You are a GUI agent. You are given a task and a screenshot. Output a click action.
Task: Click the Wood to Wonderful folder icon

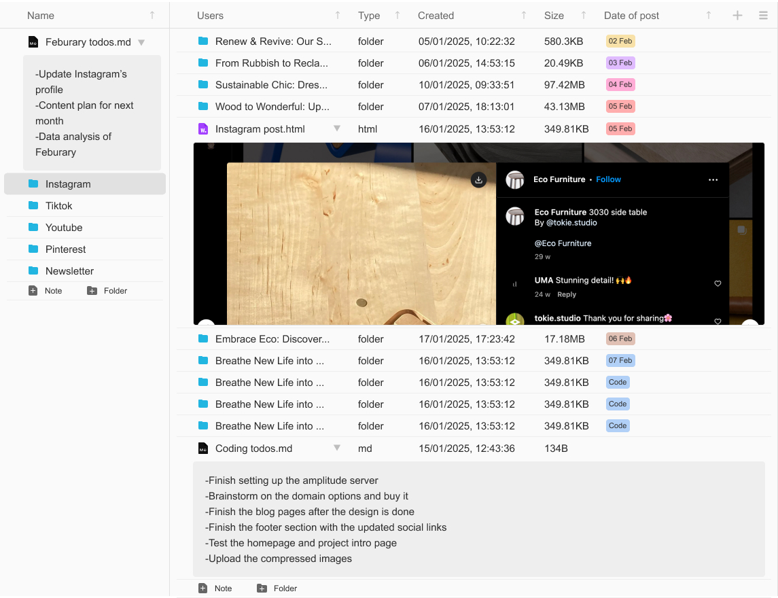pyautogui.click(x=203, y=106)
